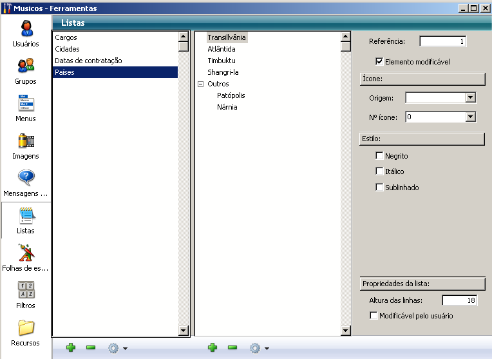Uncheck the Elemento modificável checkbox
492x359 pixels.
[x=379, y=62]
